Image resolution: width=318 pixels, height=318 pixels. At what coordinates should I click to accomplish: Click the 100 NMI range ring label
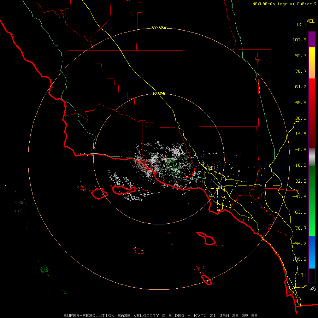(159, 28)
